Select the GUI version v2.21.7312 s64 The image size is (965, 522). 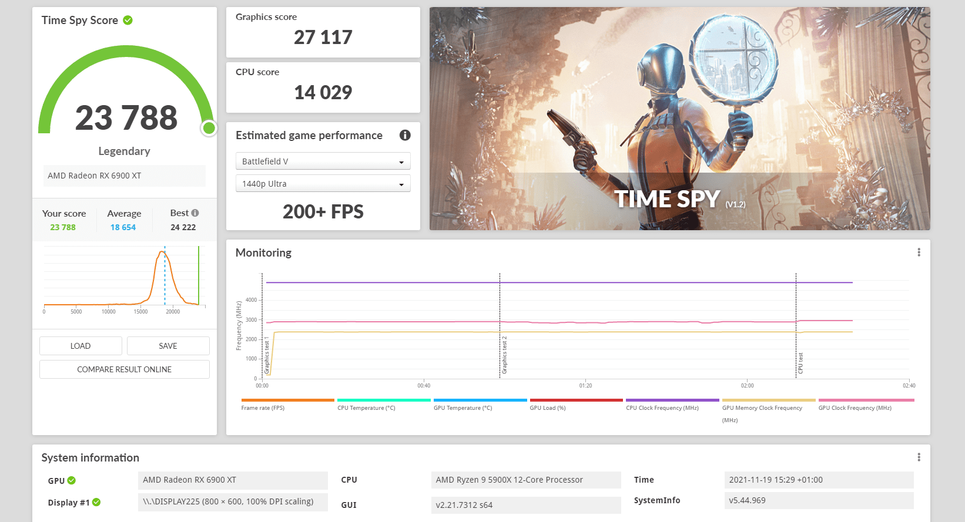coord(526,505)
